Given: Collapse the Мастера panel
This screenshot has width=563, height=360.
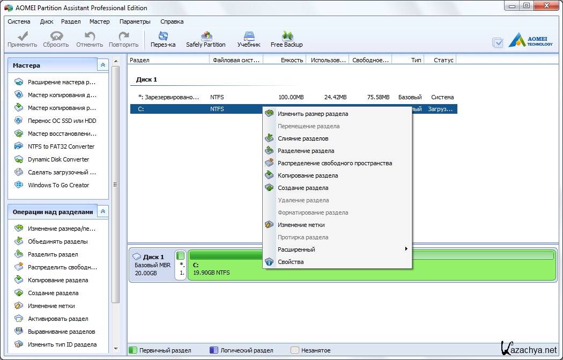Looking at the screenshot, I should 102,65.
